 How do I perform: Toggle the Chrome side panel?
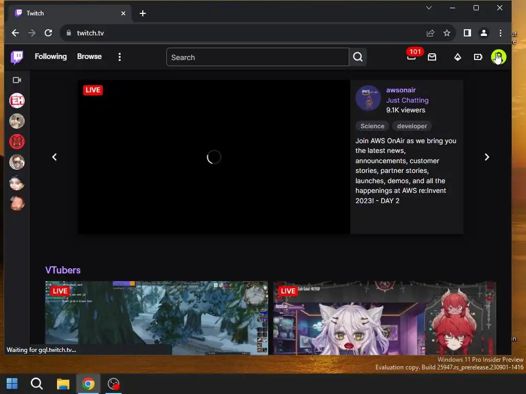(467, 33)
